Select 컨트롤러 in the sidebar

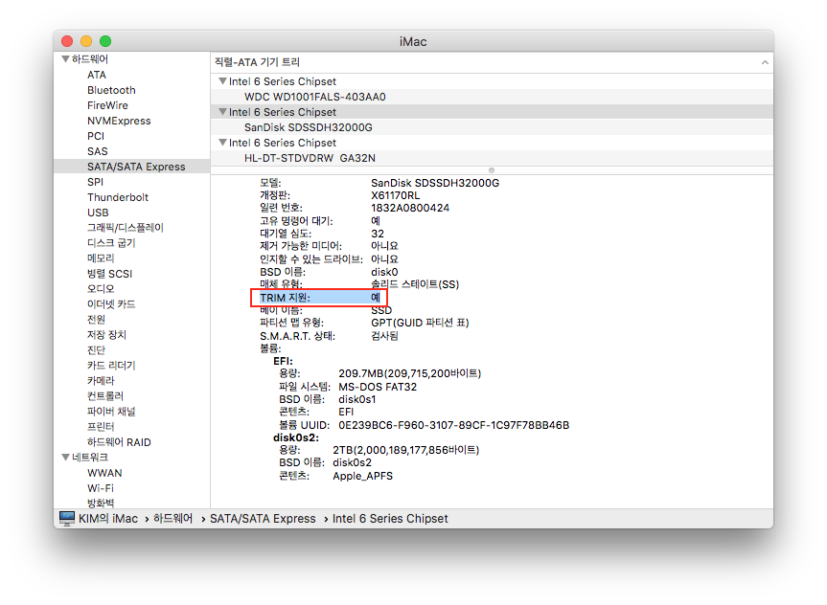(105, 395)
